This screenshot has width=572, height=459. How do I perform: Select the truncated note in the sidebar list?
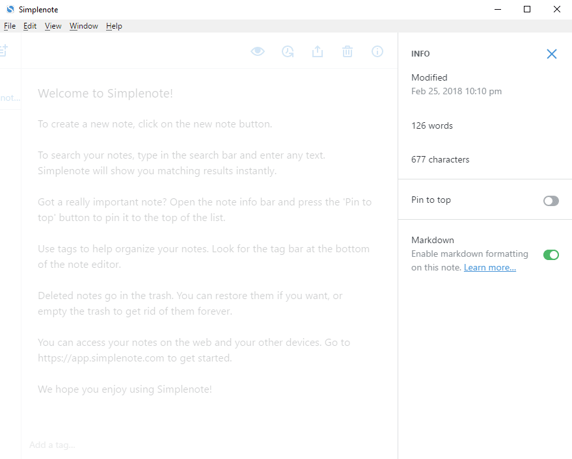(x=9, y=98)
